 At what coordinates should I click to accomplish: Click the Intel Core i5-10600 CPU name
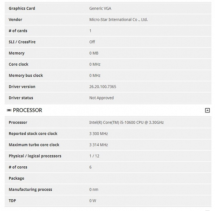pyautogui.click(x=126, y=122)
